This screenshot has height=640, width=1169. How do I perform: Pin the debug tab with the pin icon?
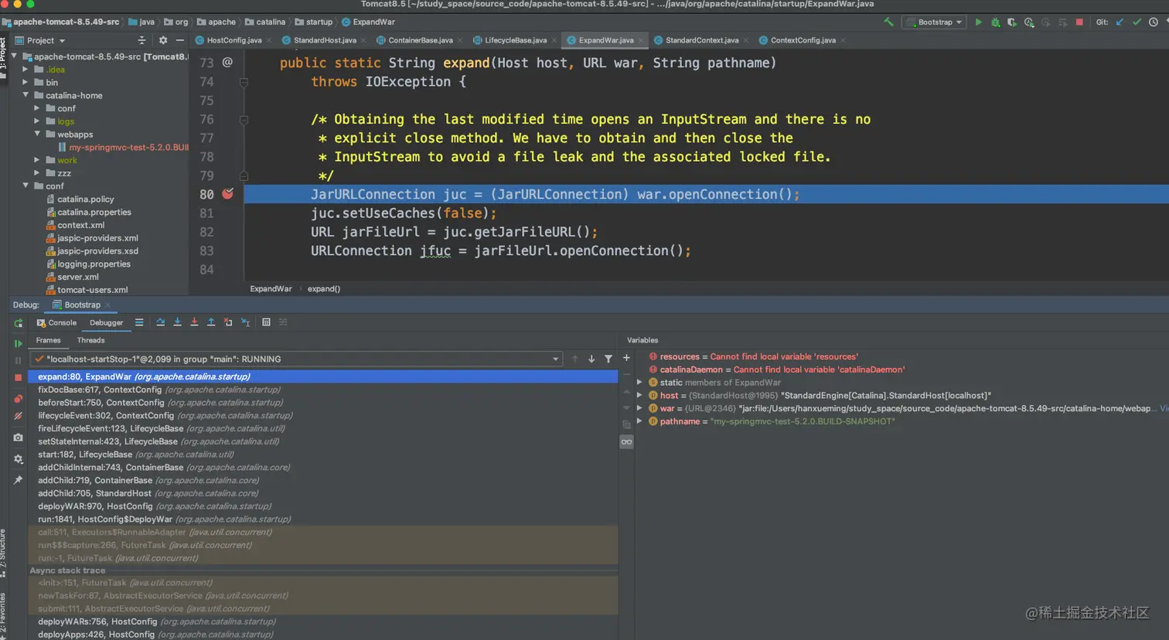point(19,480)
